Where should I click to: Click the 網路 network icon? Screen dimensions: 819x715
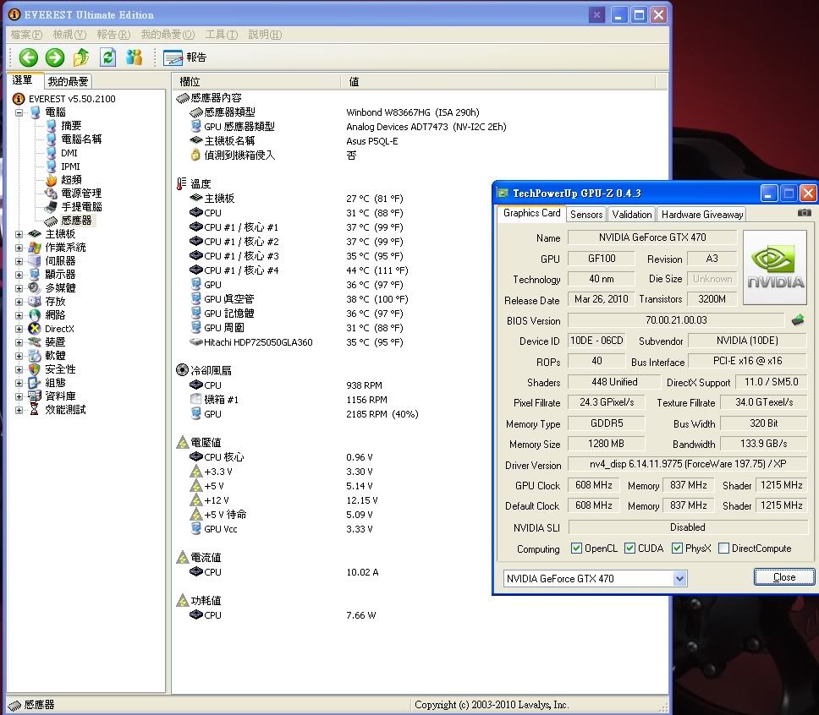click(x=35, y=315)
